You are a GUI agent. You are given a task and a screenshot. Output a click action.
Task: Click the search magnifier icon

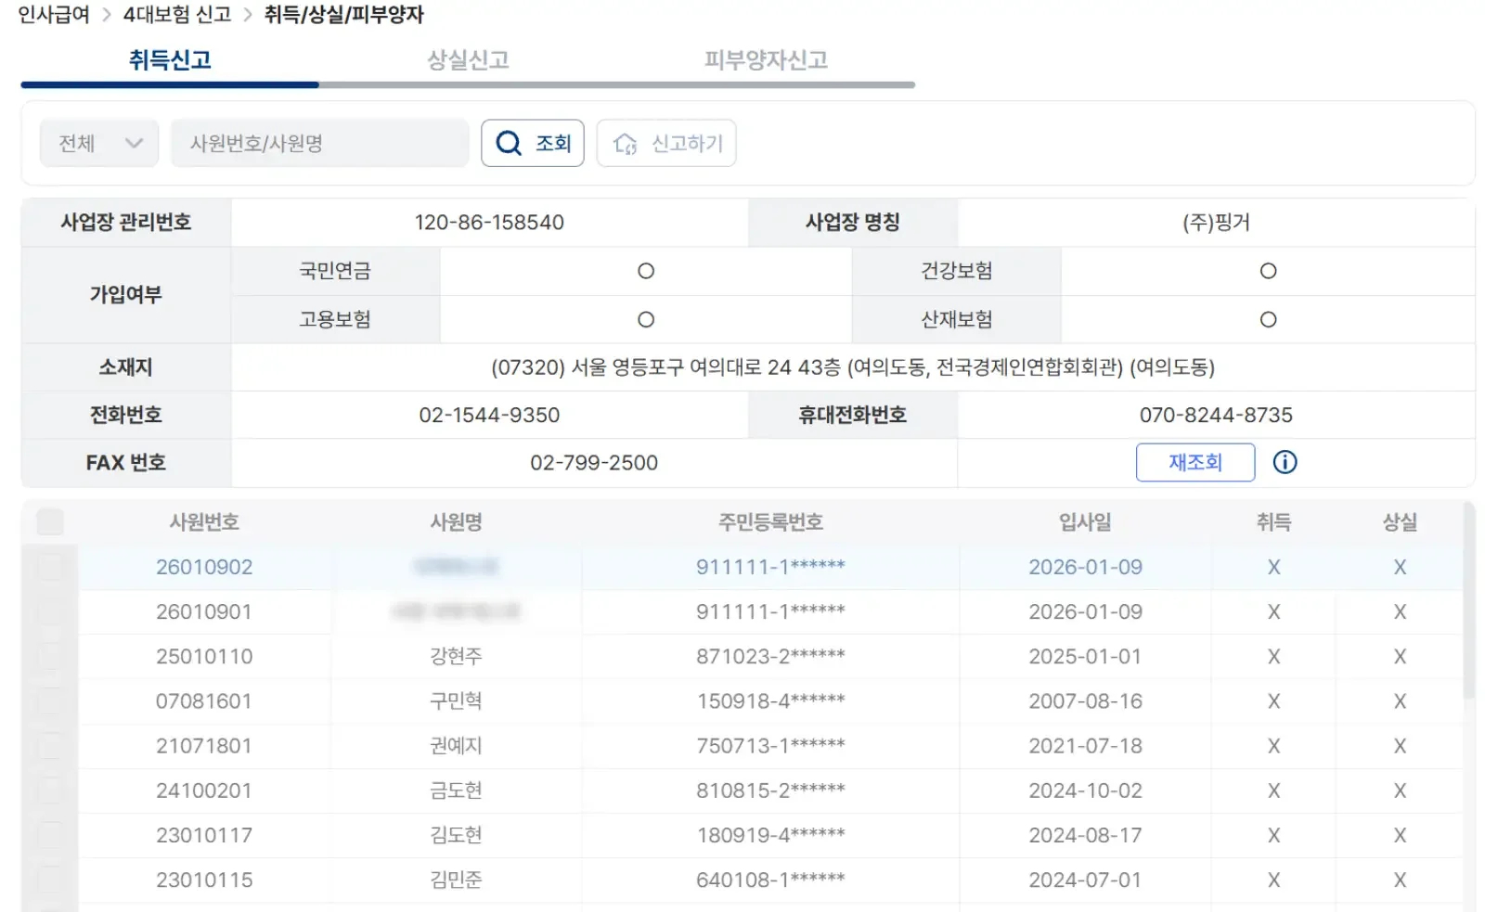(x=509, y=143)
